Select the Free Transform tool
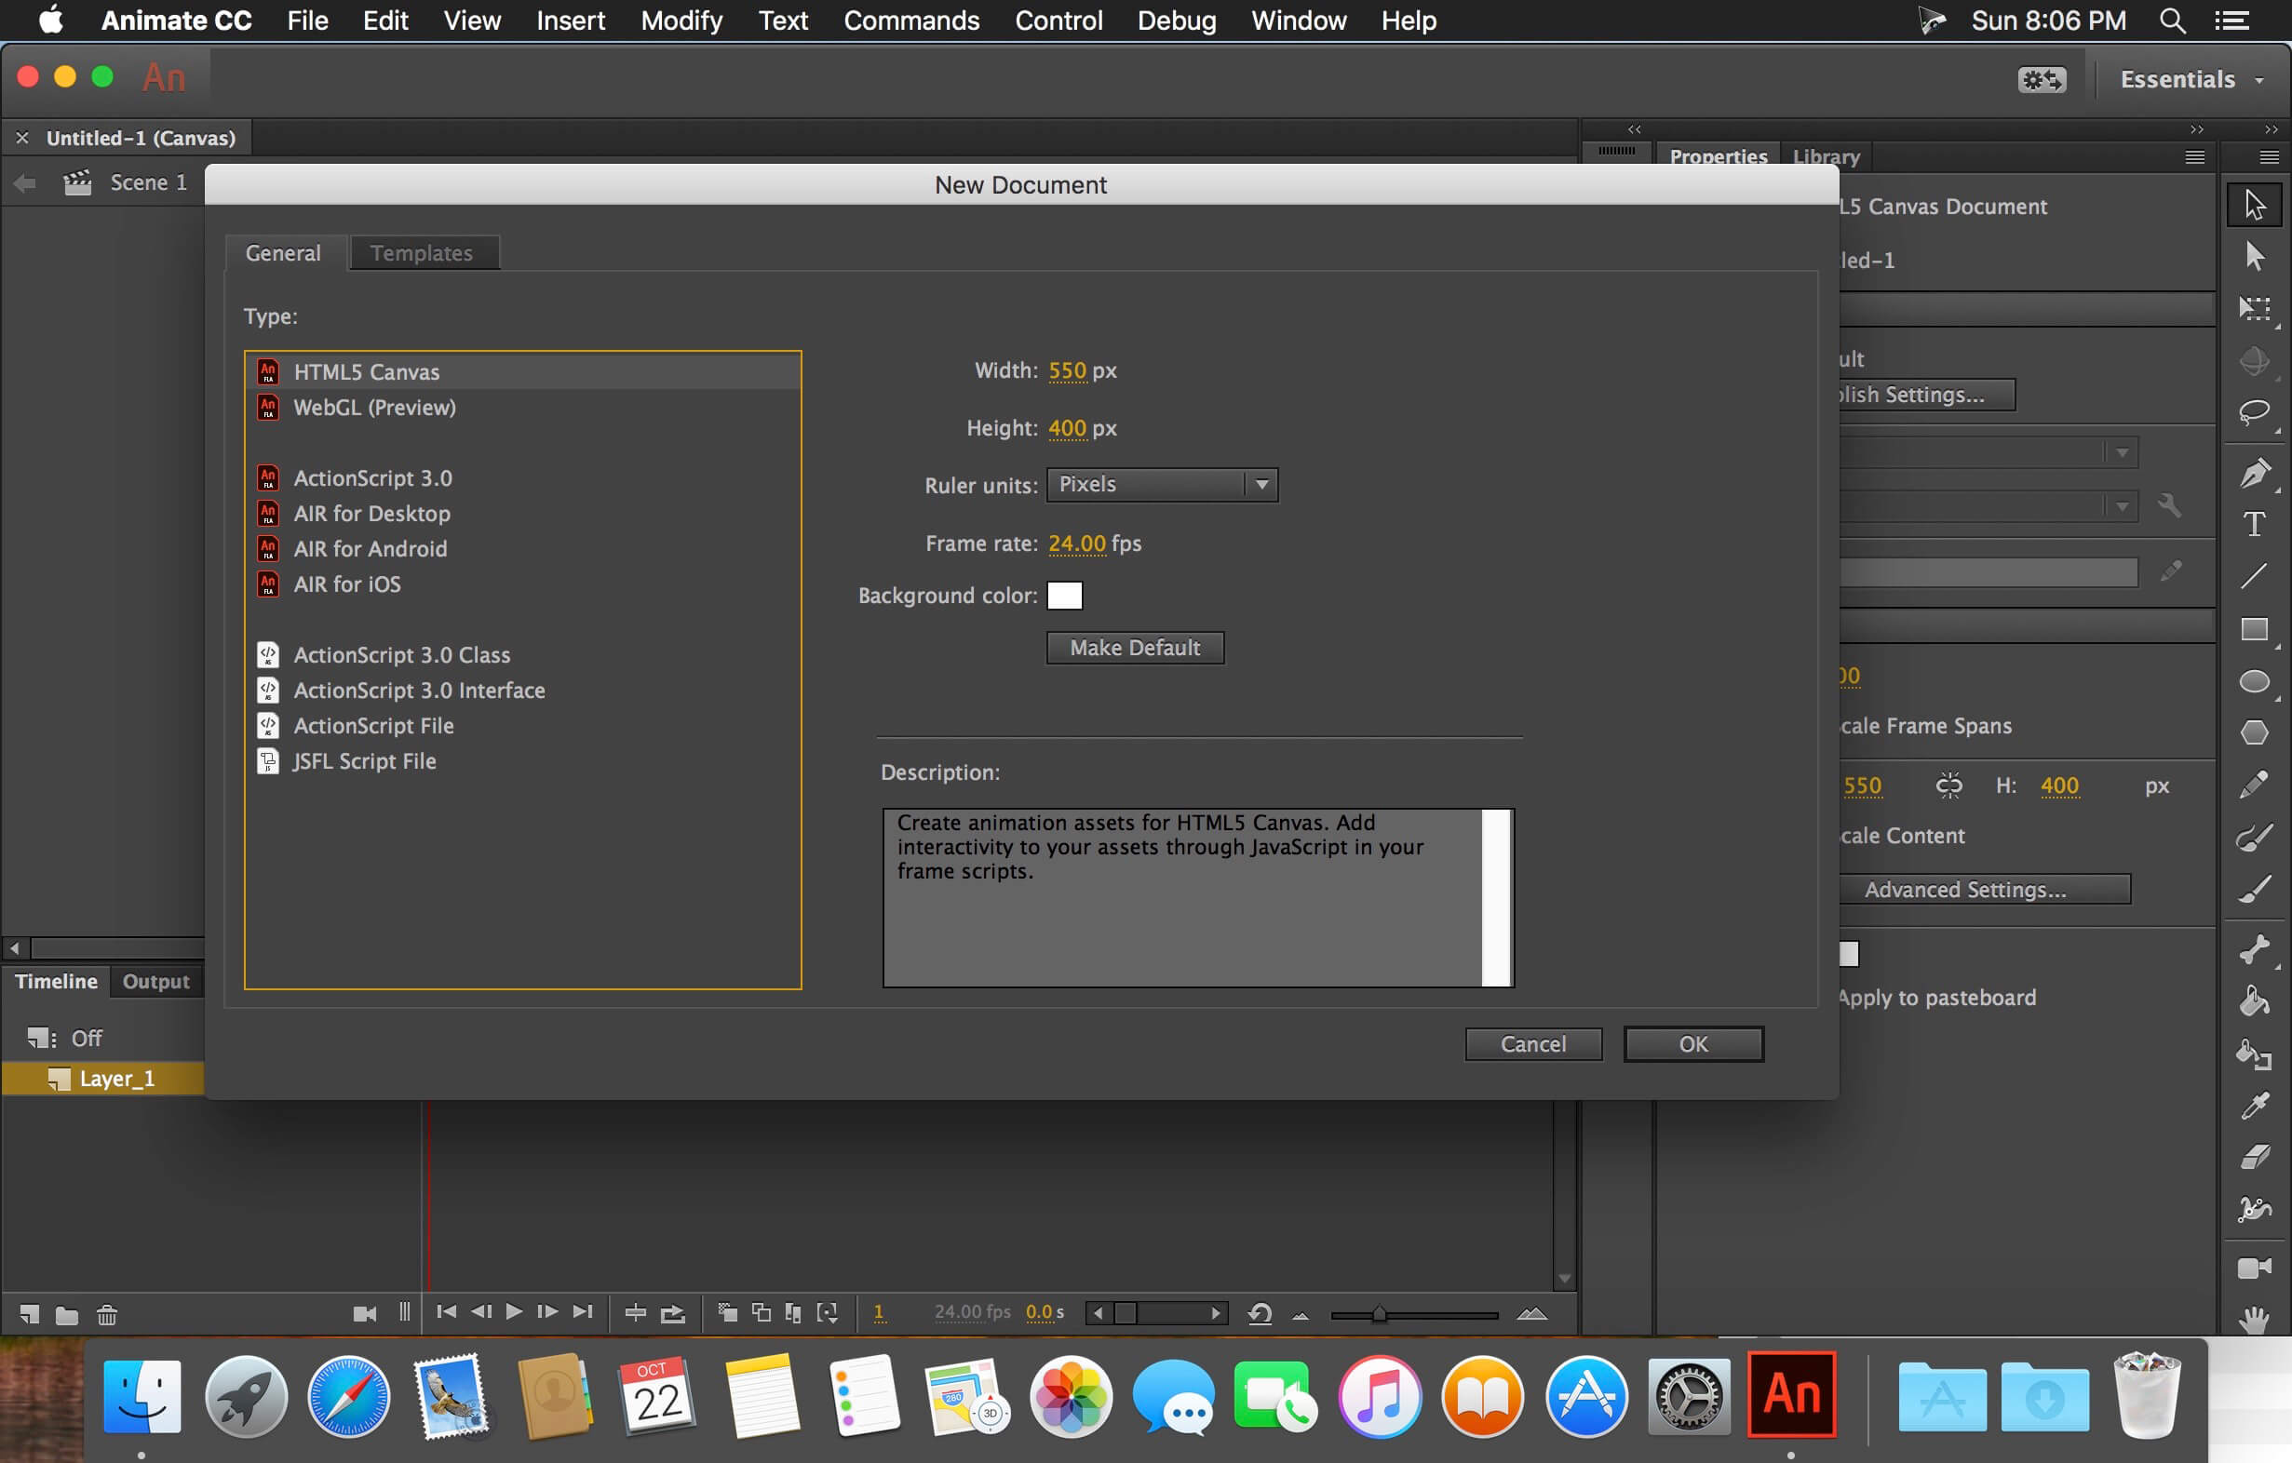This screenshot has height=1463, width=2292. click(2253, 308)
